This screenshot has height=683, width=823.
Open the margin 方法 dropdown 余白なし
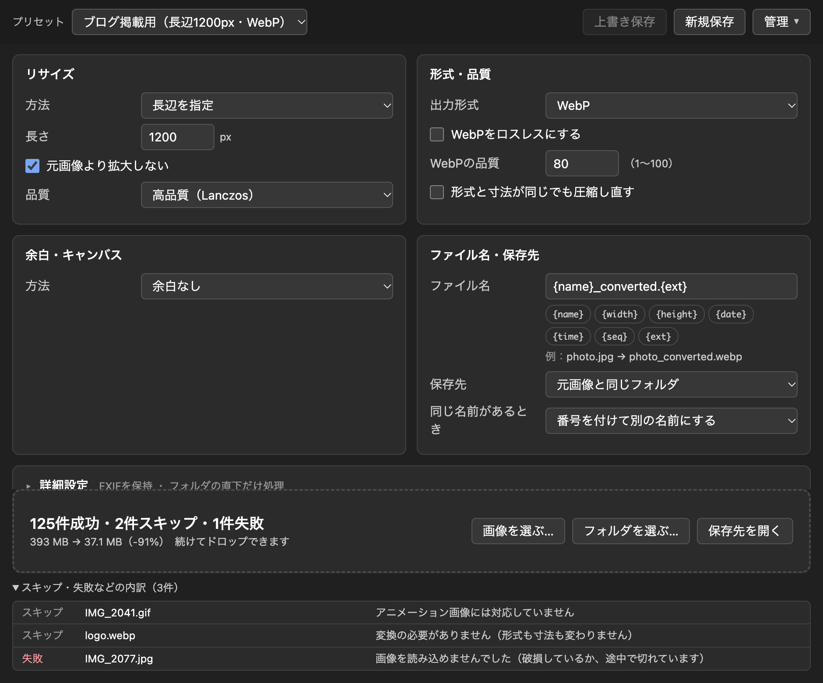(x=267, y=286)
